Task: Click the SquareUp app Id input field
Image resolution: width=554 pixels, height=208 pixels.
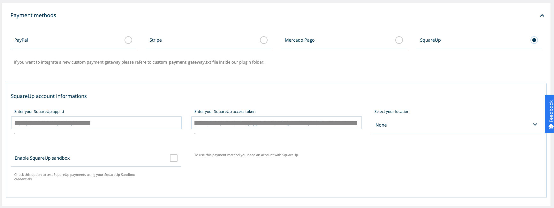Action: coord(96,123)
